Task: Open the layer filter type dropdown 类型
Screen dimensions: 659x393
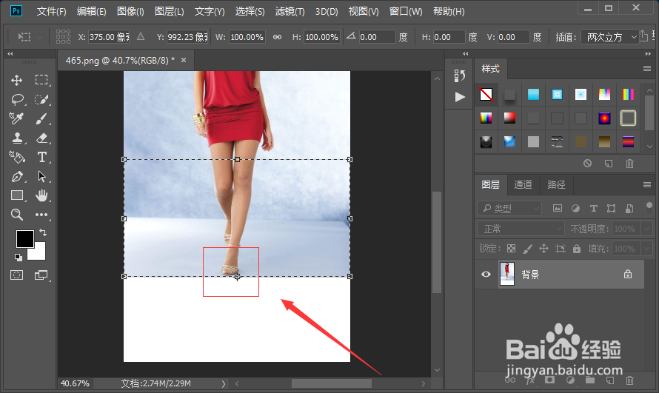Action: pos(509,208)
